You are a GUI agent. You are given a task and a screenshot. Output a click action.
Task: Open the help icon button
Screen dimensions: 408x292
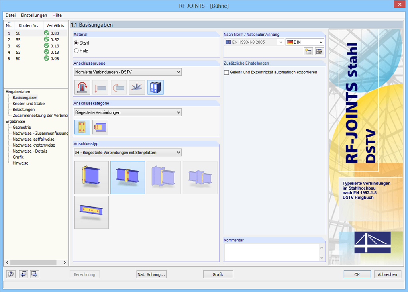tap(11, 274)
